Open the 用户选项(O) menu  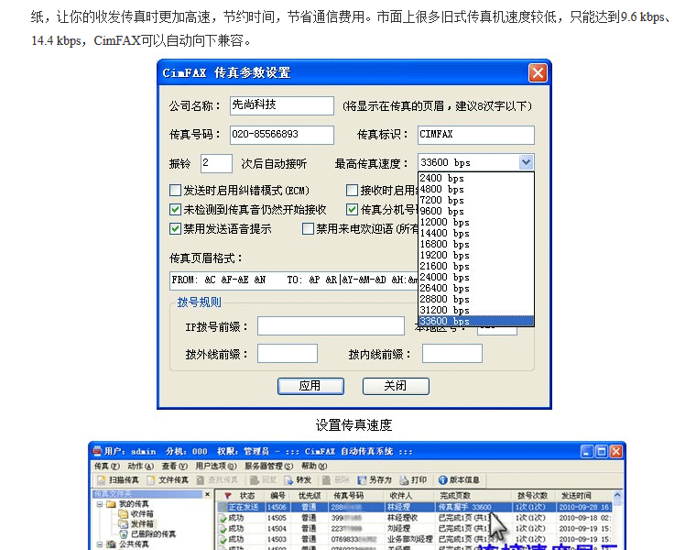[x=216, y=466]
